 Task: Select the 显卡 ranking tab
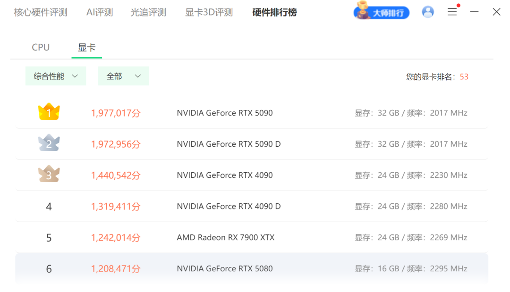[86, 48]
